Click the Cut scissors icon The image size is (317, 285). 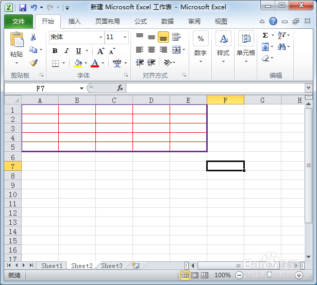click(x=33, y=37)
